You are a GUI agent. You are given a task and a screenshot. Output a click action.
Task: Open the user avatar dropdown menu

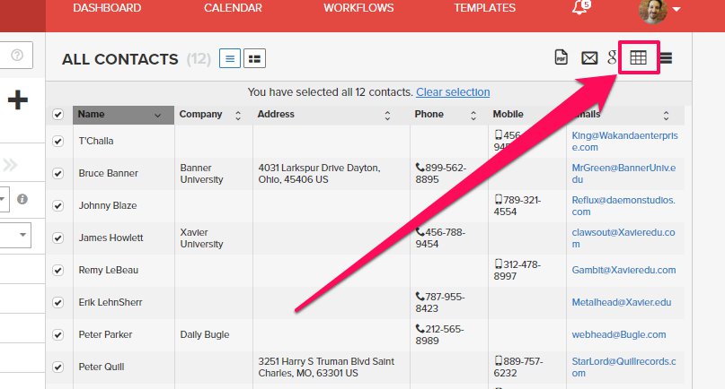660,10
